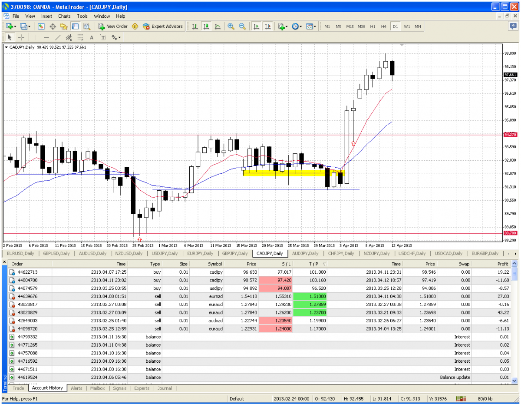Click the Zoom In magnifier icon
The height and width of the screenshot is (404, 521).
[231, 26]
